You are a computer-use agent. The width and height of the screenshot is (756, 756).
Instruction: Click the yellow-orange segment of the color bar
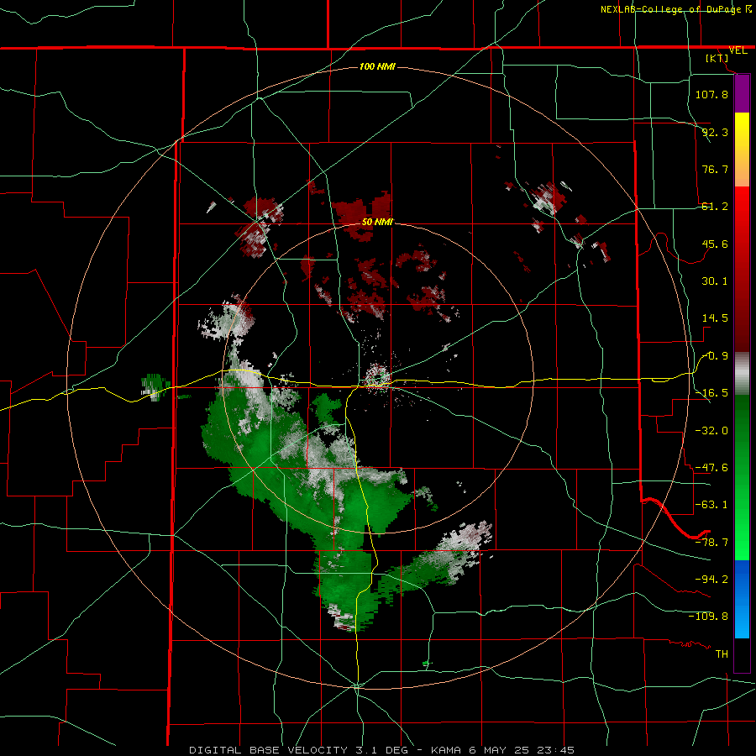click(742, 150)
